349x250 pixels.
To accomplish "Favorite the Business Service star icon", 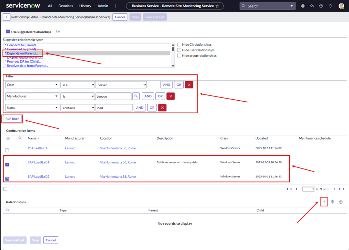I will pyautogui.click(x=217, y=6).
